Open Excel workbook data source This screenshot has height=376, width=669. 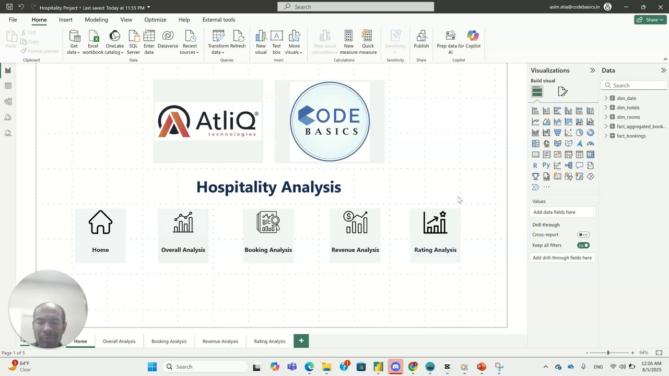(x=93, y=42)
